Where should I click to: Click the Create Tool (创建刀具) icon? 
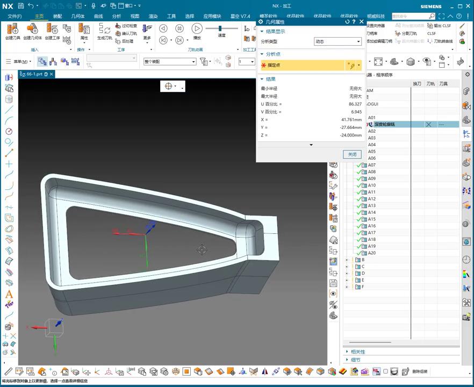coord(12,30)
